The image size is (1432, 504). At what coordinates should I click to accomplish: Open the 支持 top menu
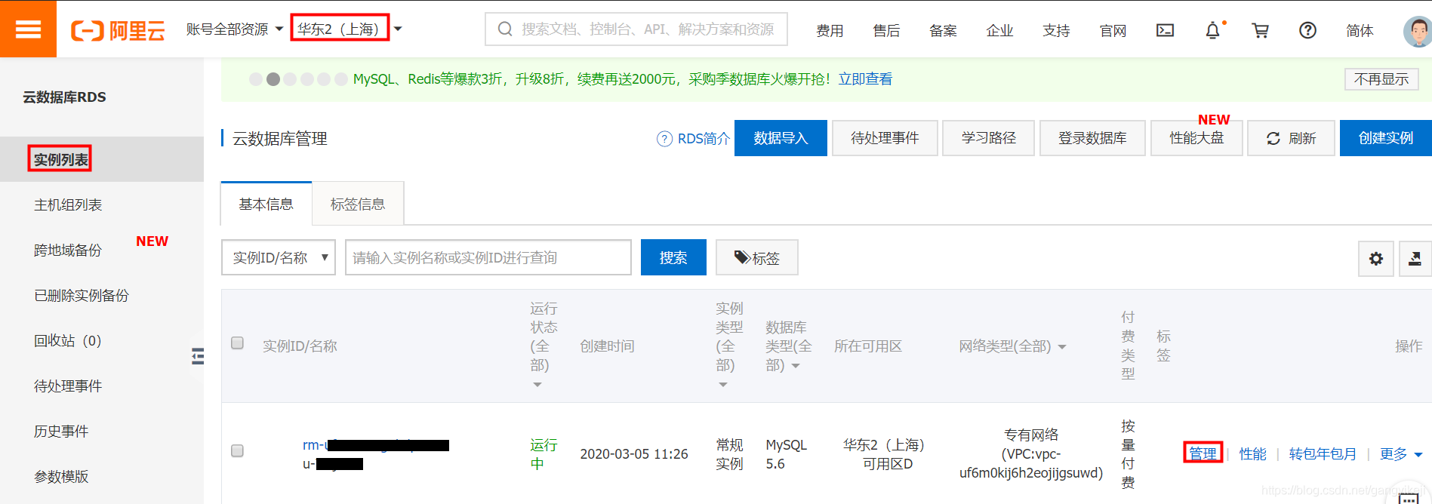pos(1056,31)
